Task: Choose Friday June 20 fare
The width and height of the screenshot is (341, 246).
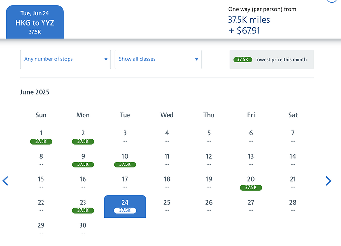Action: coord(251,183)
